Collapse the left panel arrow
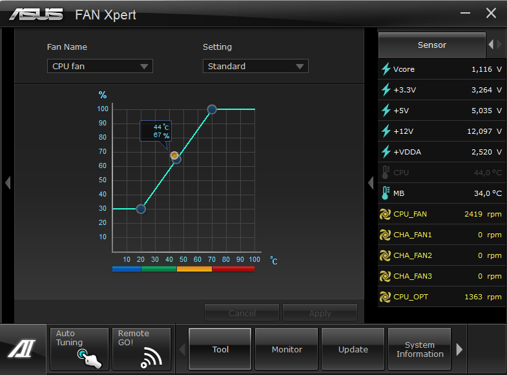The width and height of the screenshot is (507, 375). [x=8, y=183]
